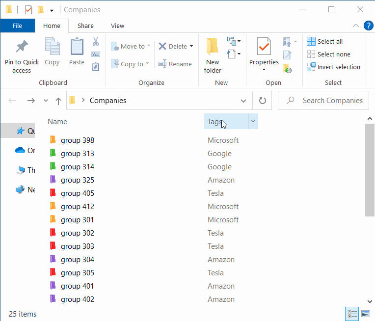Click the Paste shortcut icon

96,67
